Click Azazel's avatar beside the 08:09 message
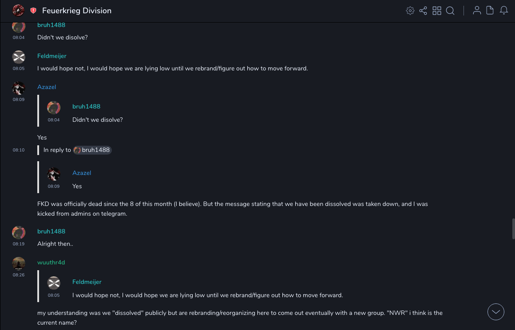 click(x=19, y=89)
